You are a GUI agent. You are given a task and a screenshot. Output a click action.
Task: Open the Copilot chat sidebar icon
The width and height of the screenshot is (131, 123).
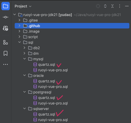pyautogui.click(x=6, y=28)
